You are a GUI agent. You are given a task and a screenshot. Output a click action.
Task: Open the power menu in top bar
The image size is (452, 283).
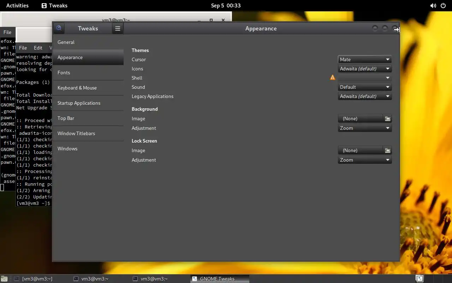443,6
